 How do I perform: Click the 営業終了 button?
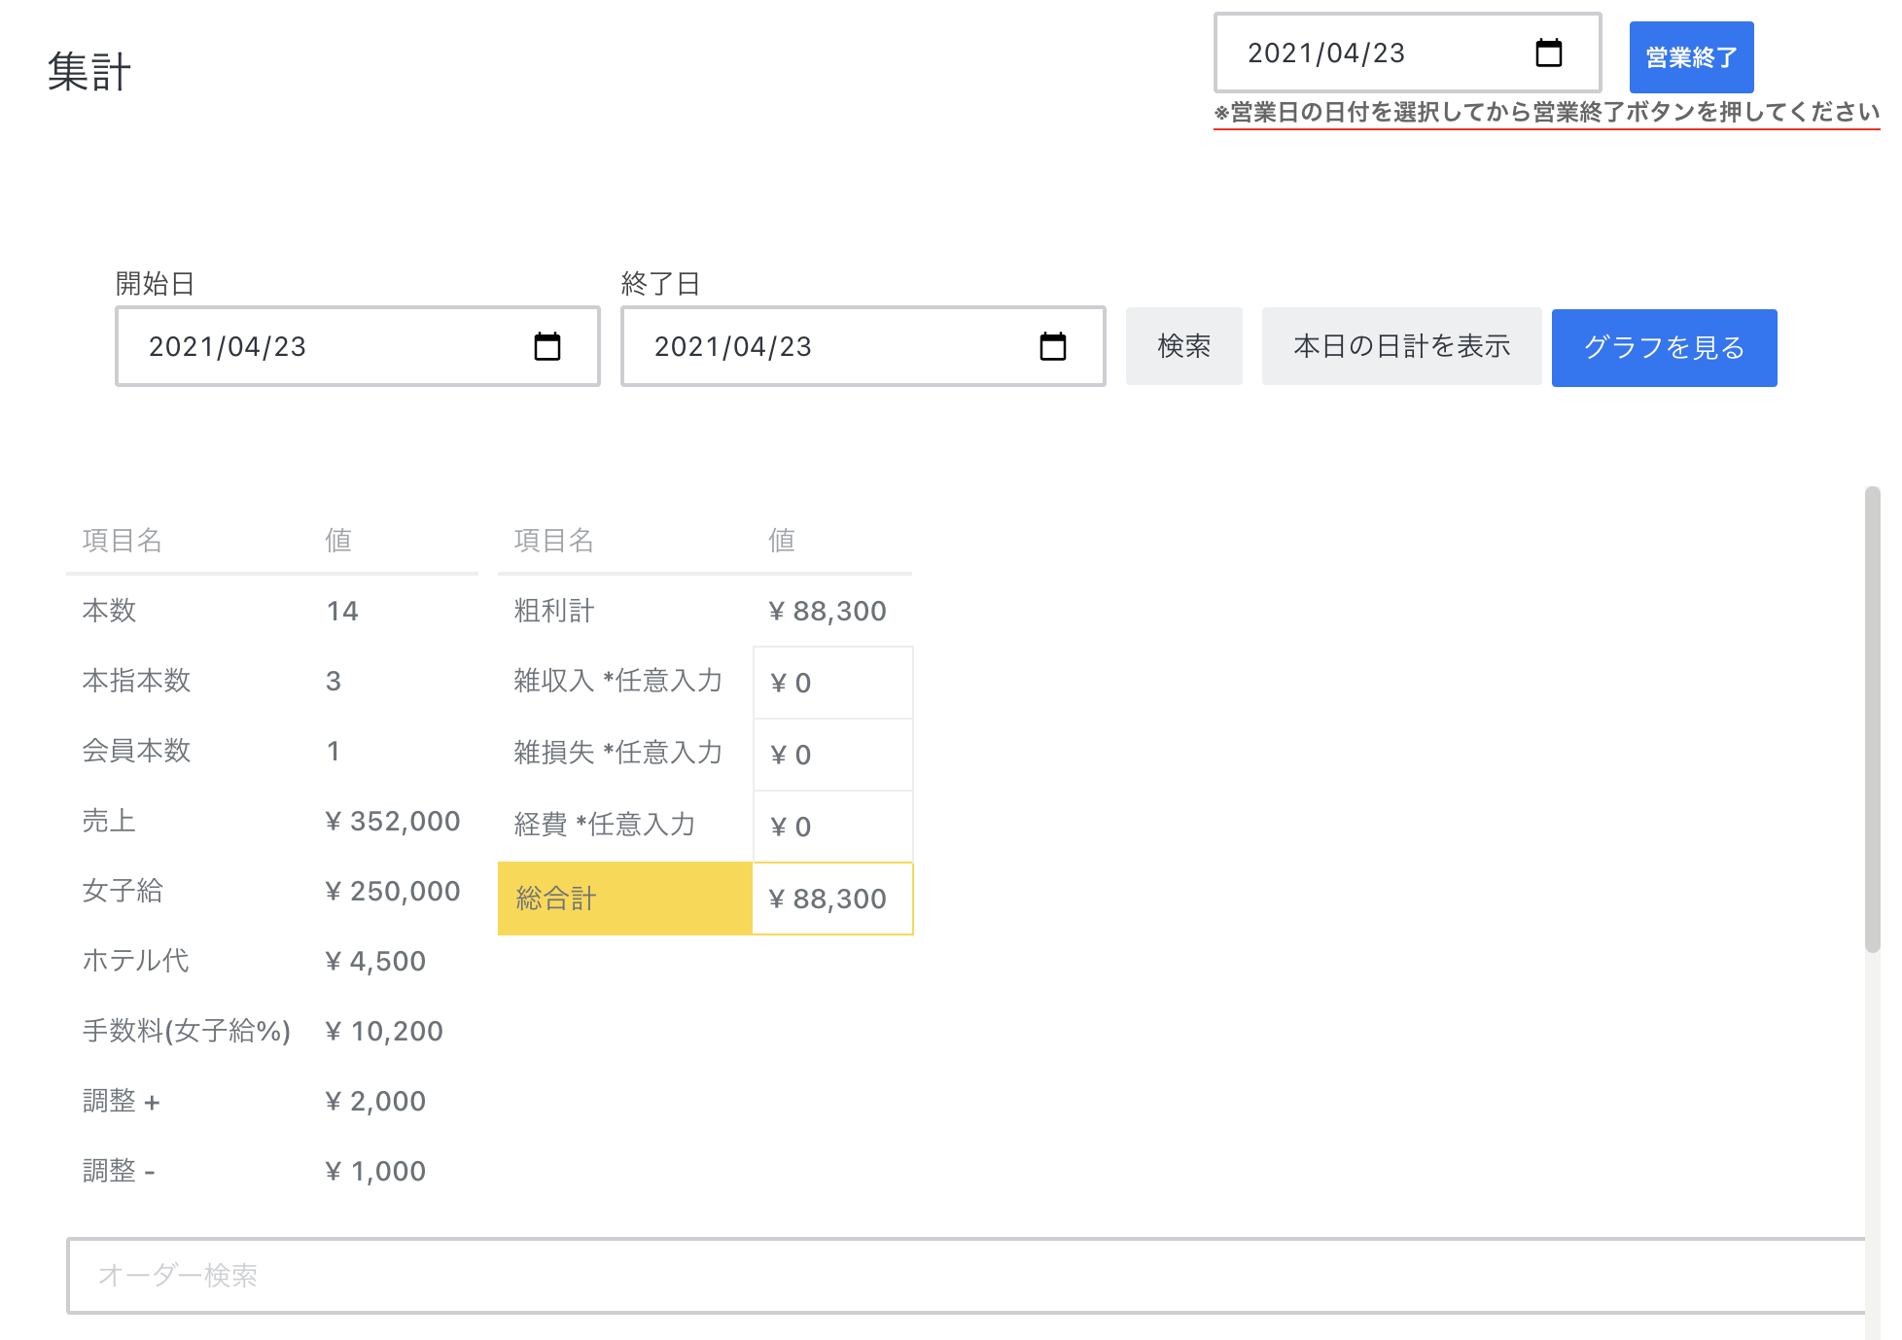tap(1691, 57)
